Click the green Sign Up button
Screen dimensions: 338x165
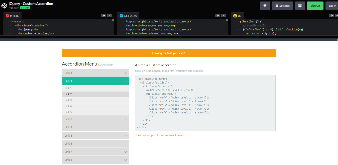[x=315, y=5]
